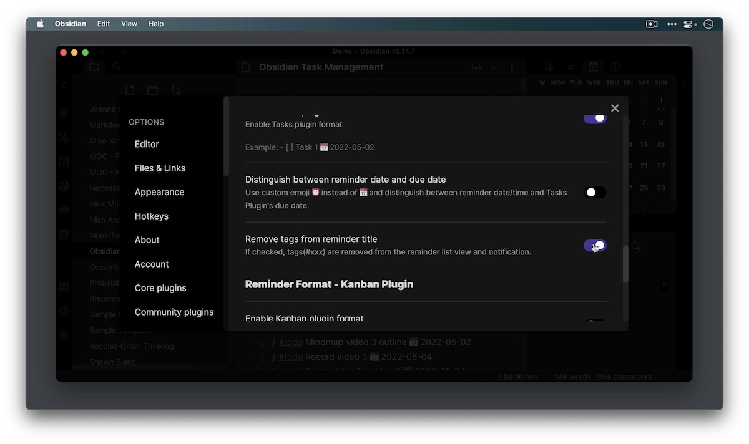
Task: Open the View menu
Action: (129, 24)
